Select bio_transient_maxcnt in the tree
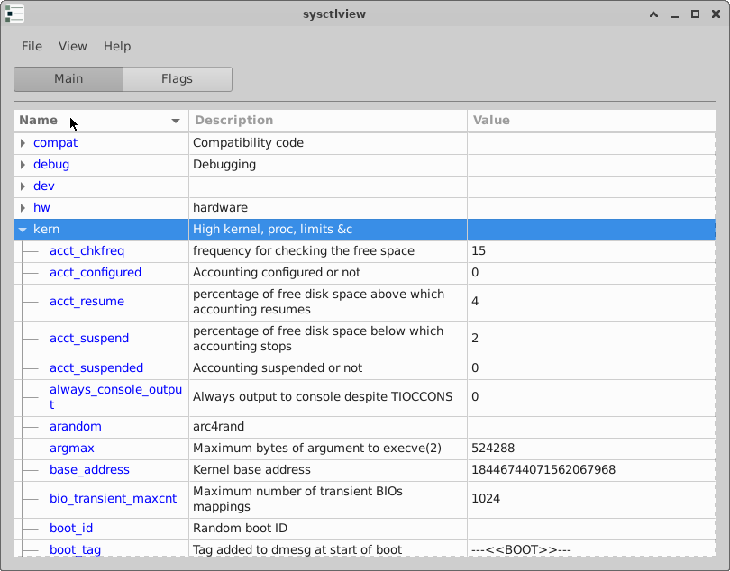Viewport: 730px width, 571px height. tap(113, 499)
